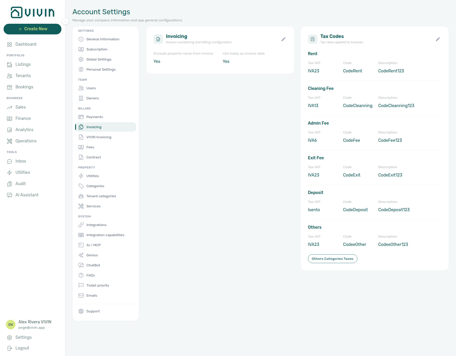Edit Invoicing card with pencil icon
Viewport: 456px width, 356px height.
coord(284,39)
